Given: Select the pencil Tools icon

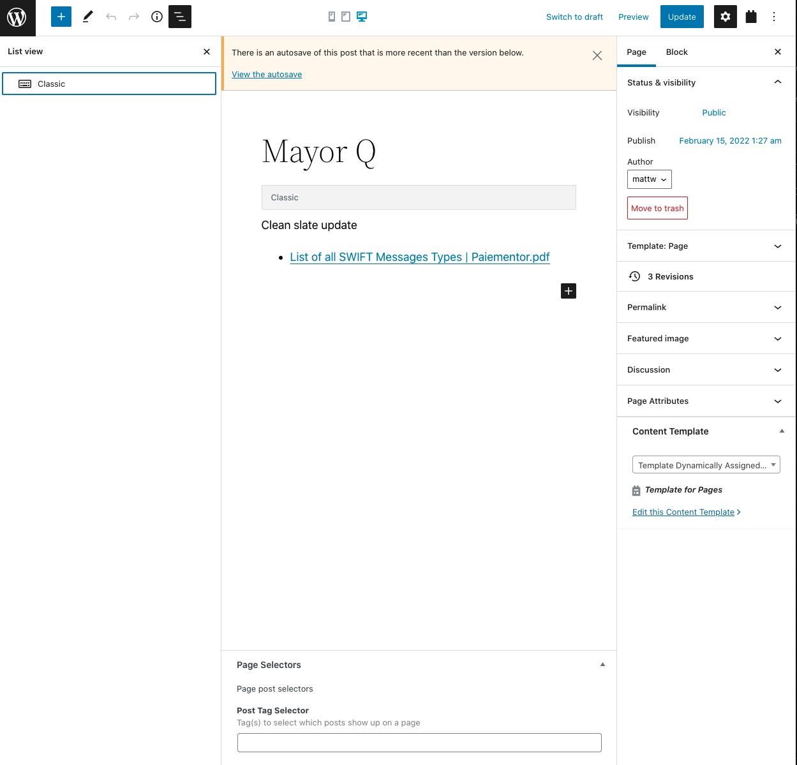Looking at the screenshot, I should 88,17.
